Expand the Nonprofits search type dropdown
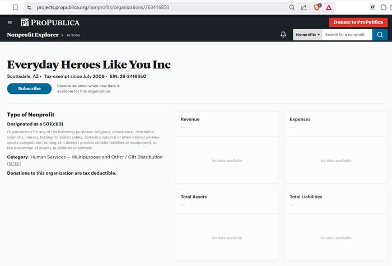Image resolution: width=392 pixels, height=266 pixels. coord(307,35)
